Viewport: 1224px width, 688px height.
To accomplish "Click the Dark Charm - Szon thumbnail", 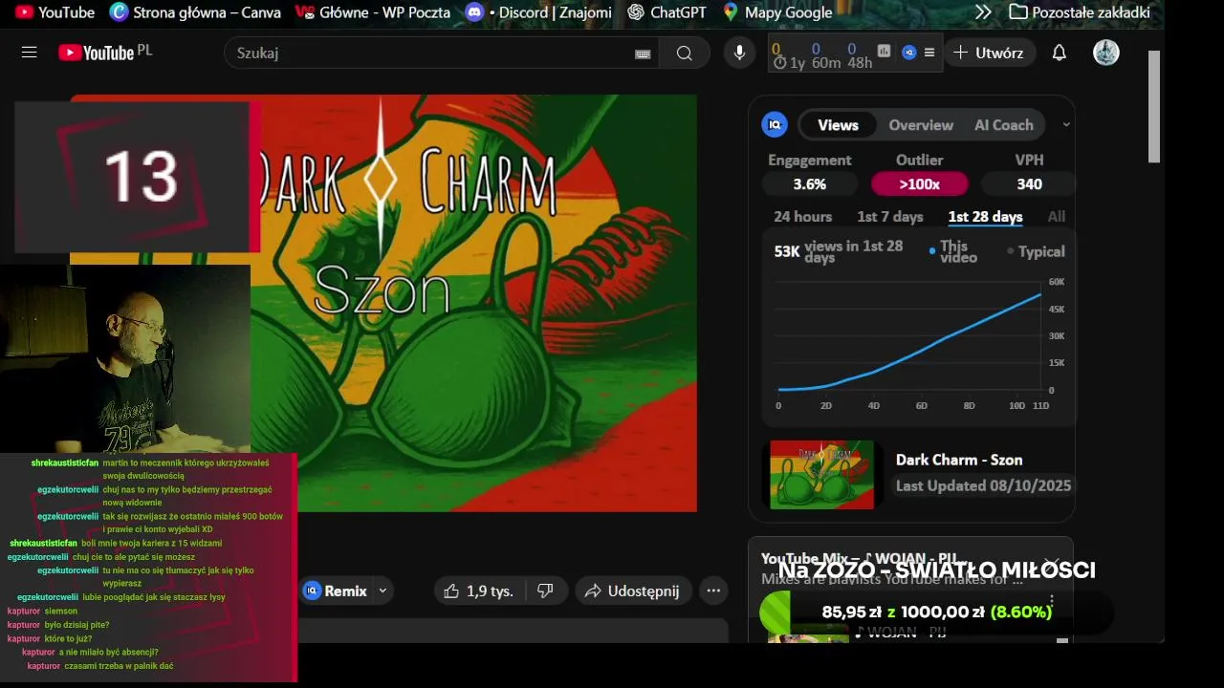I will point(822,474).
